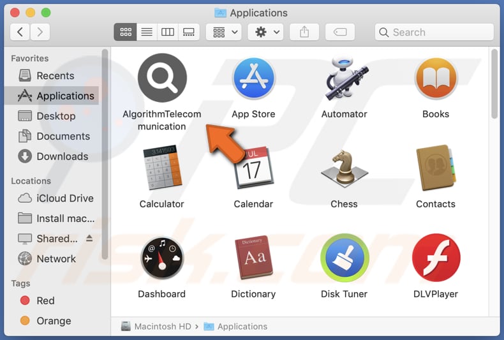Viewport: 504px width, 340px height.
Task: Select the Dashboard app icon
Action: [162, 258]
